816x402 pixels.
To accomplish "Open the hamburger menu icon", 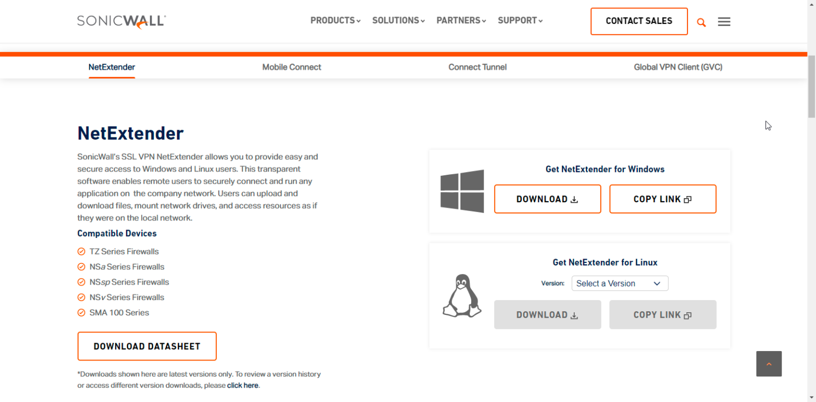I will (x=724, y=22).
